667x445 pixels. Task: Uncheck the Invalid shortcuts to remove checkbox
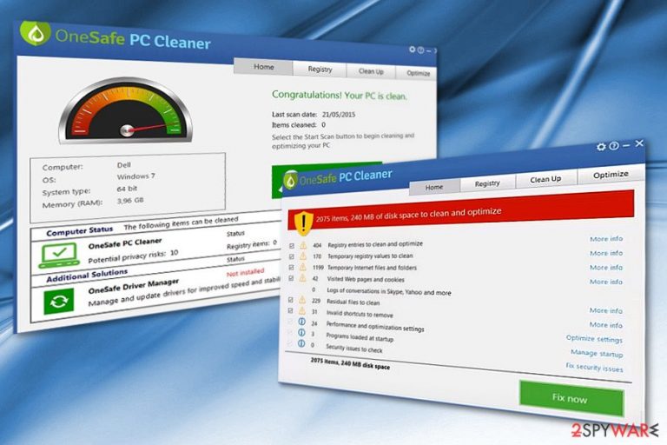tap(291, 311)
